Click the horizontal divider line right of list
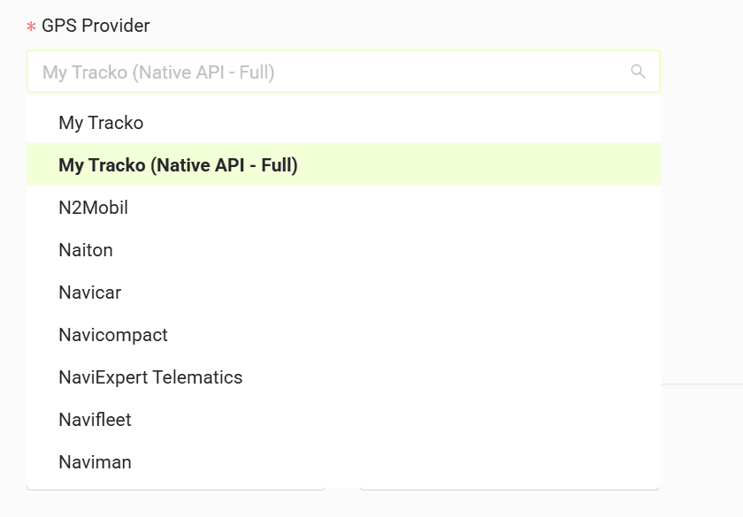Viewport: 743px width, 517px height. 701,384
